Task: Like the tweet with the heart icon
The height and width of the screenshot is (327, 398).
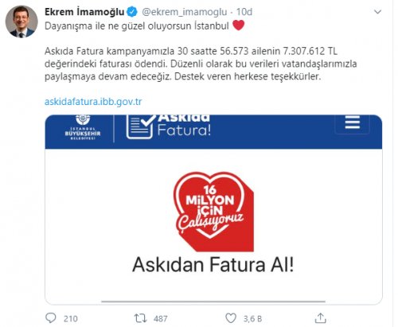Action: (x=231, y=318)
